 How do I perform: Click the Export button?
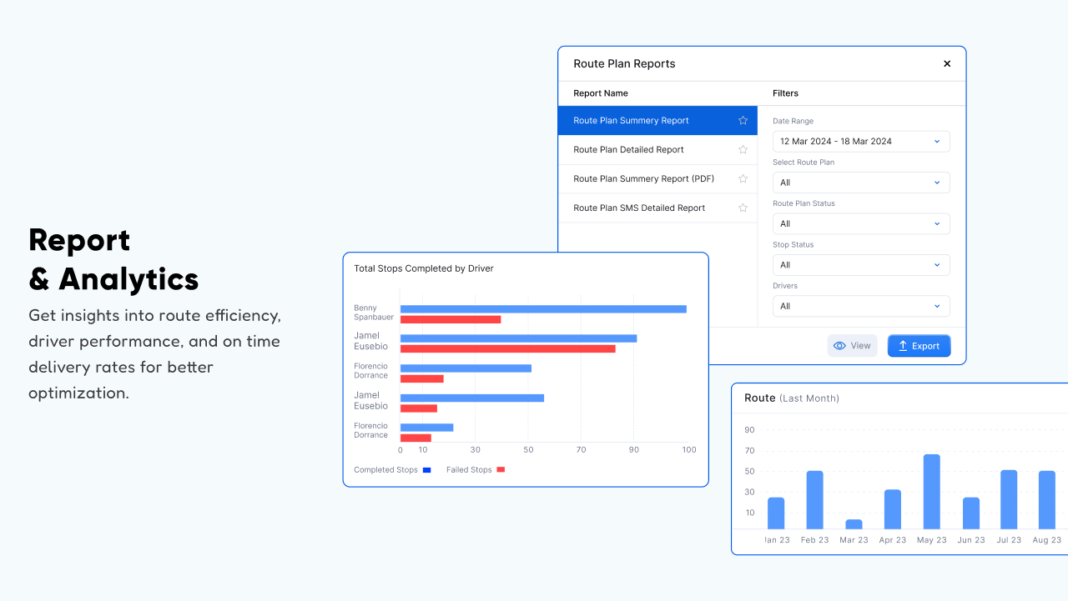point(919,345)
